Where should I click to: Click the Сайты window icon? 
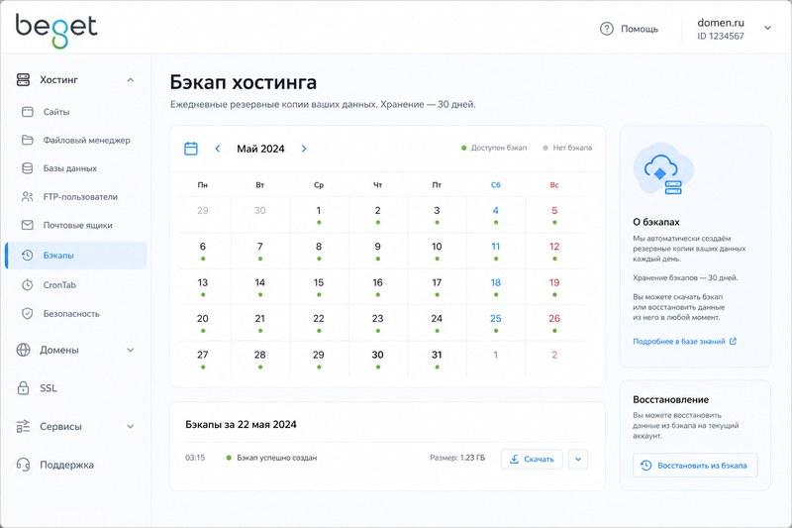click(28, 112)
